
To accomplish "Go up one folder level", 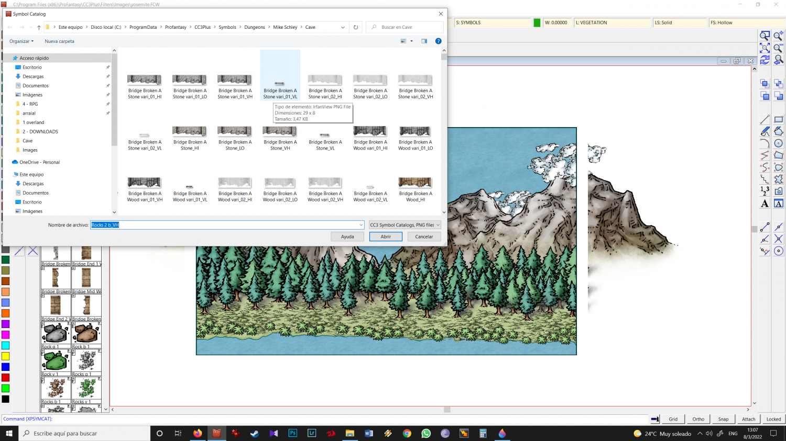I will pyautogui.click(x=39, y=27).
